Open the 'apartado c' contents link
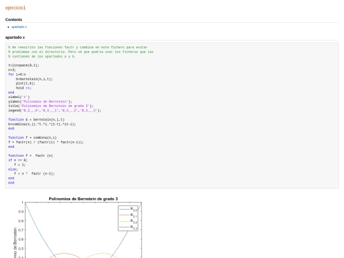The width and height of the screenshot is (344, 258). tap(19, 27)
